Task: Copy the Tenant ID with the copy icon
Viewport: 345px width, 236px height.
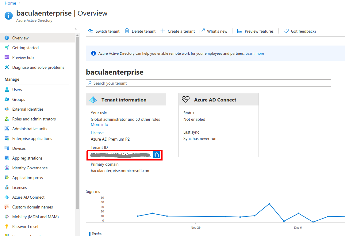Action: coord(156,155)
